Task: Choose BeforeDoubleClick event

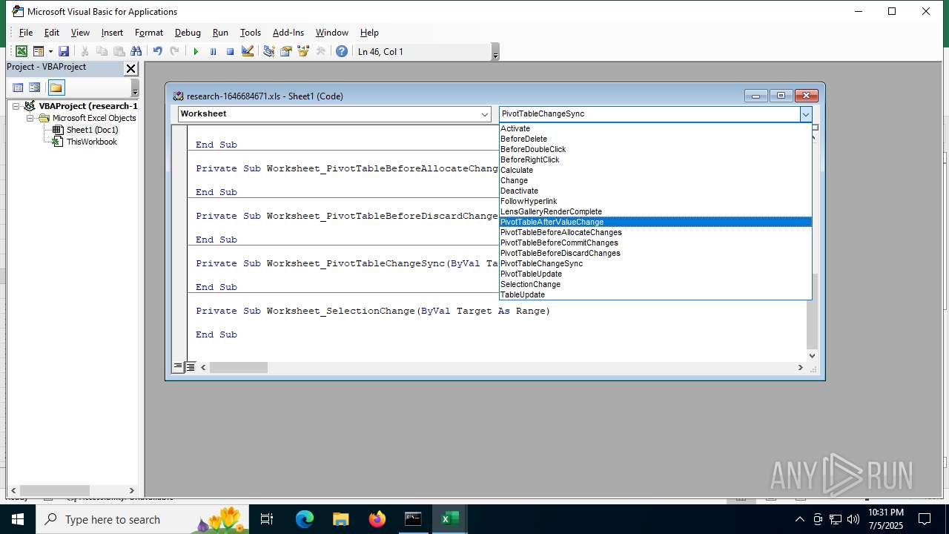Action: [x=655, y=149]
